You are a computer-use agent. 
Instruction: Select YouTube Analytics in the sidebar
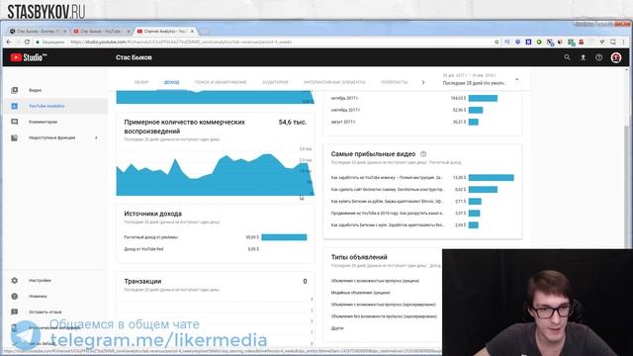click(46, 106)
